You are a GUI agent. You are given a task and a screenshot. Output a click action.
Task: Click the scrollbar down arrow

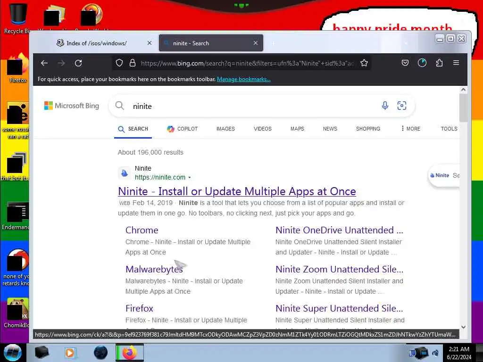tap(463, 327)
